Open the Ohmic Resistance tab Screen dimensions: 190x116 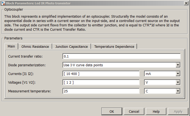(35, 46)
